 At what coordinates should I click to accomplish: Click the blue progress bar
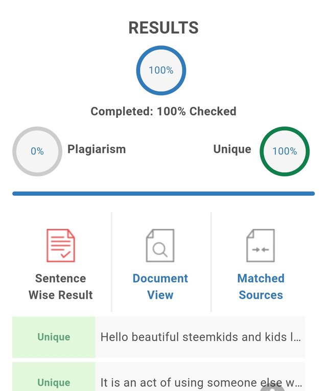tap(163, 194)
